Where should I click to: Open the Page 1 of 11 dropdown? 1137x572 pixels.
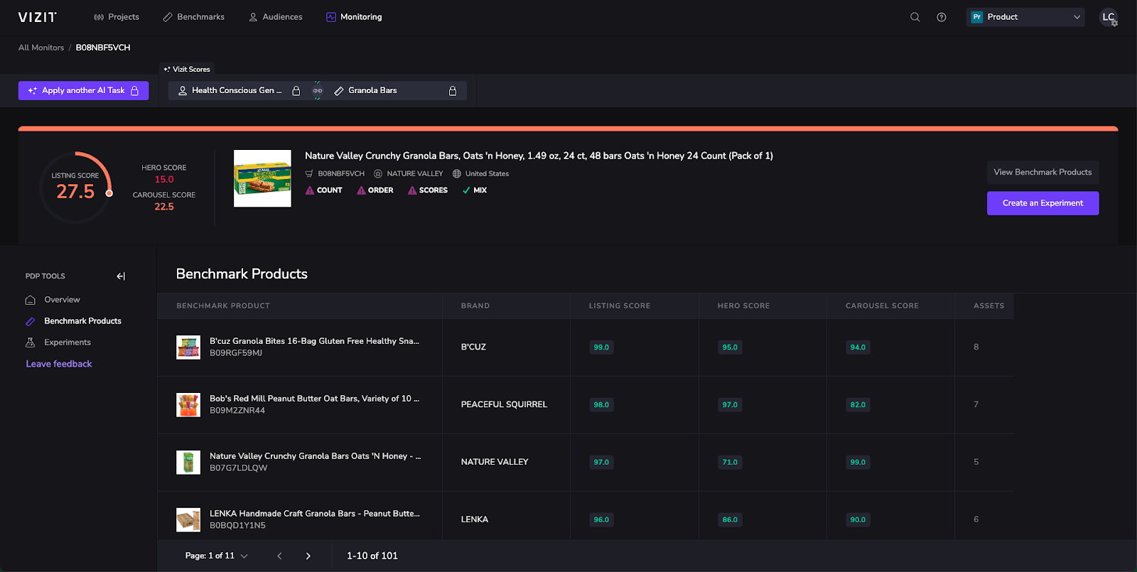click(x=217, y=556)
